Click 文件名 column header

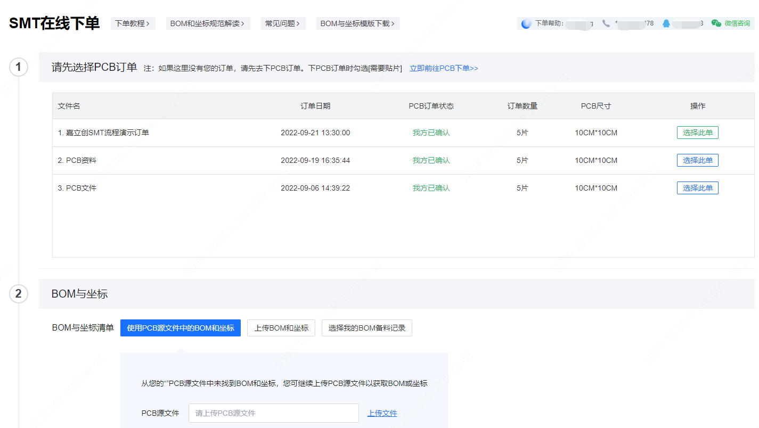69,106
